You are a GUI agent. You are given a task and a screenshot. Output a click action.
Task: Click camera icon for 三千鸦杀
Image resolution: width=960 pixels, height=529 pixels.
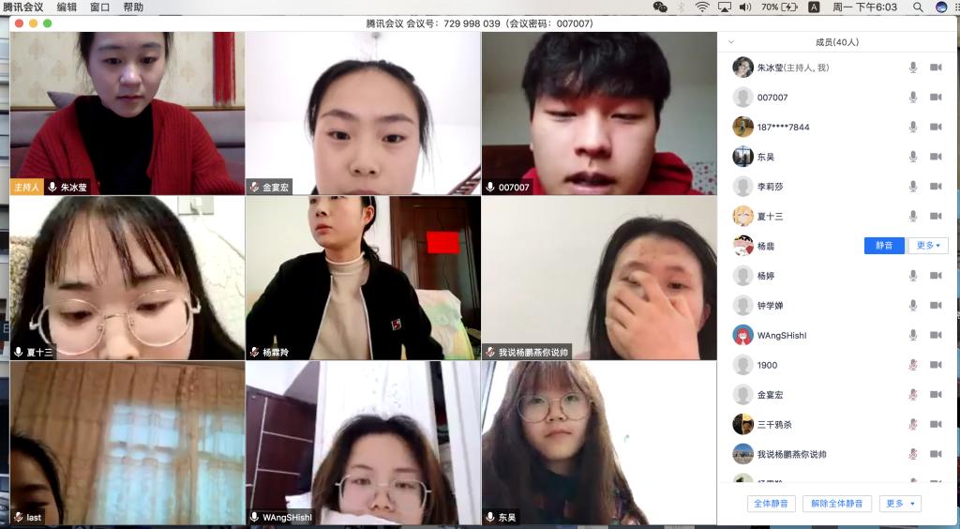click(x=936, y=424)
